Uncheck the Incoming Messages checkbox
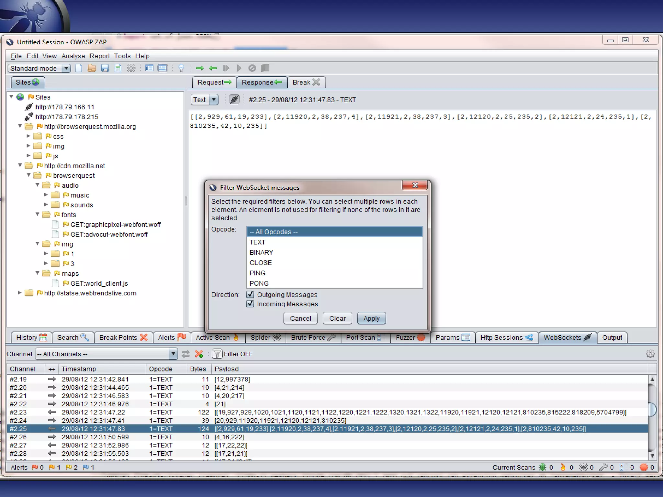Viewport: 663px width, 497px height. point(250,304)
